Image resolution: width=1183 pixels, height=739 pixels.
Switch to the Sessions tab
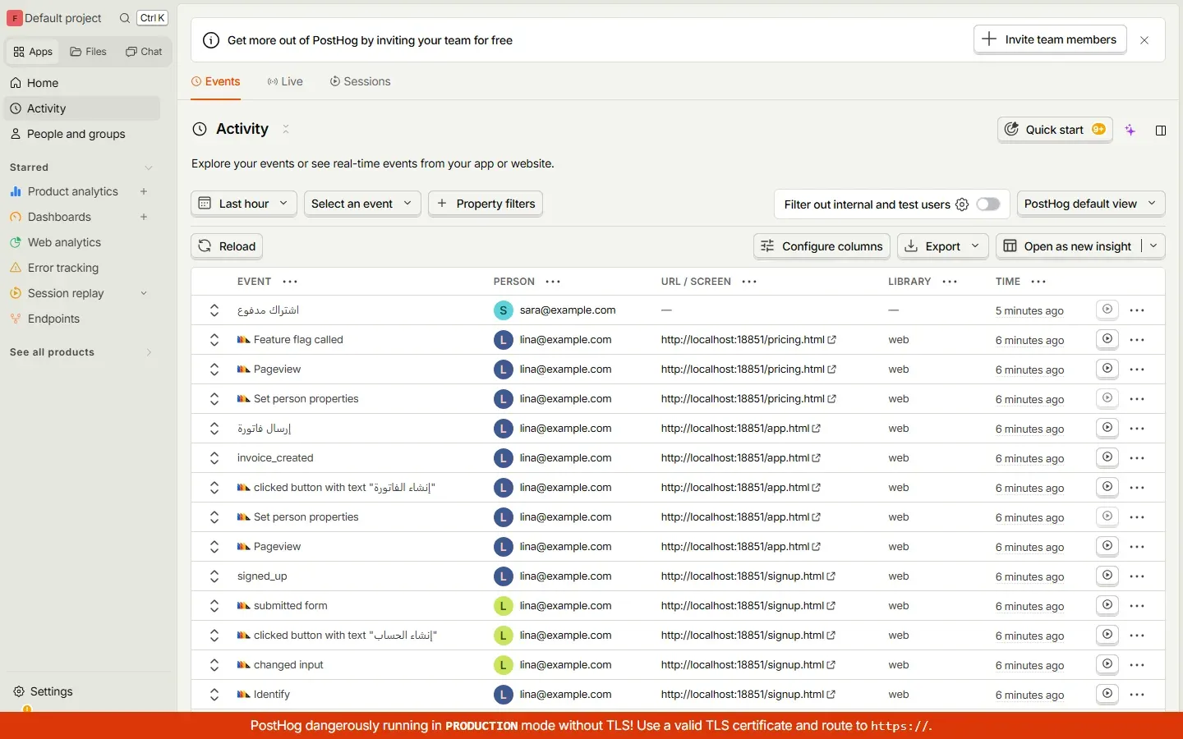(360, 81)
